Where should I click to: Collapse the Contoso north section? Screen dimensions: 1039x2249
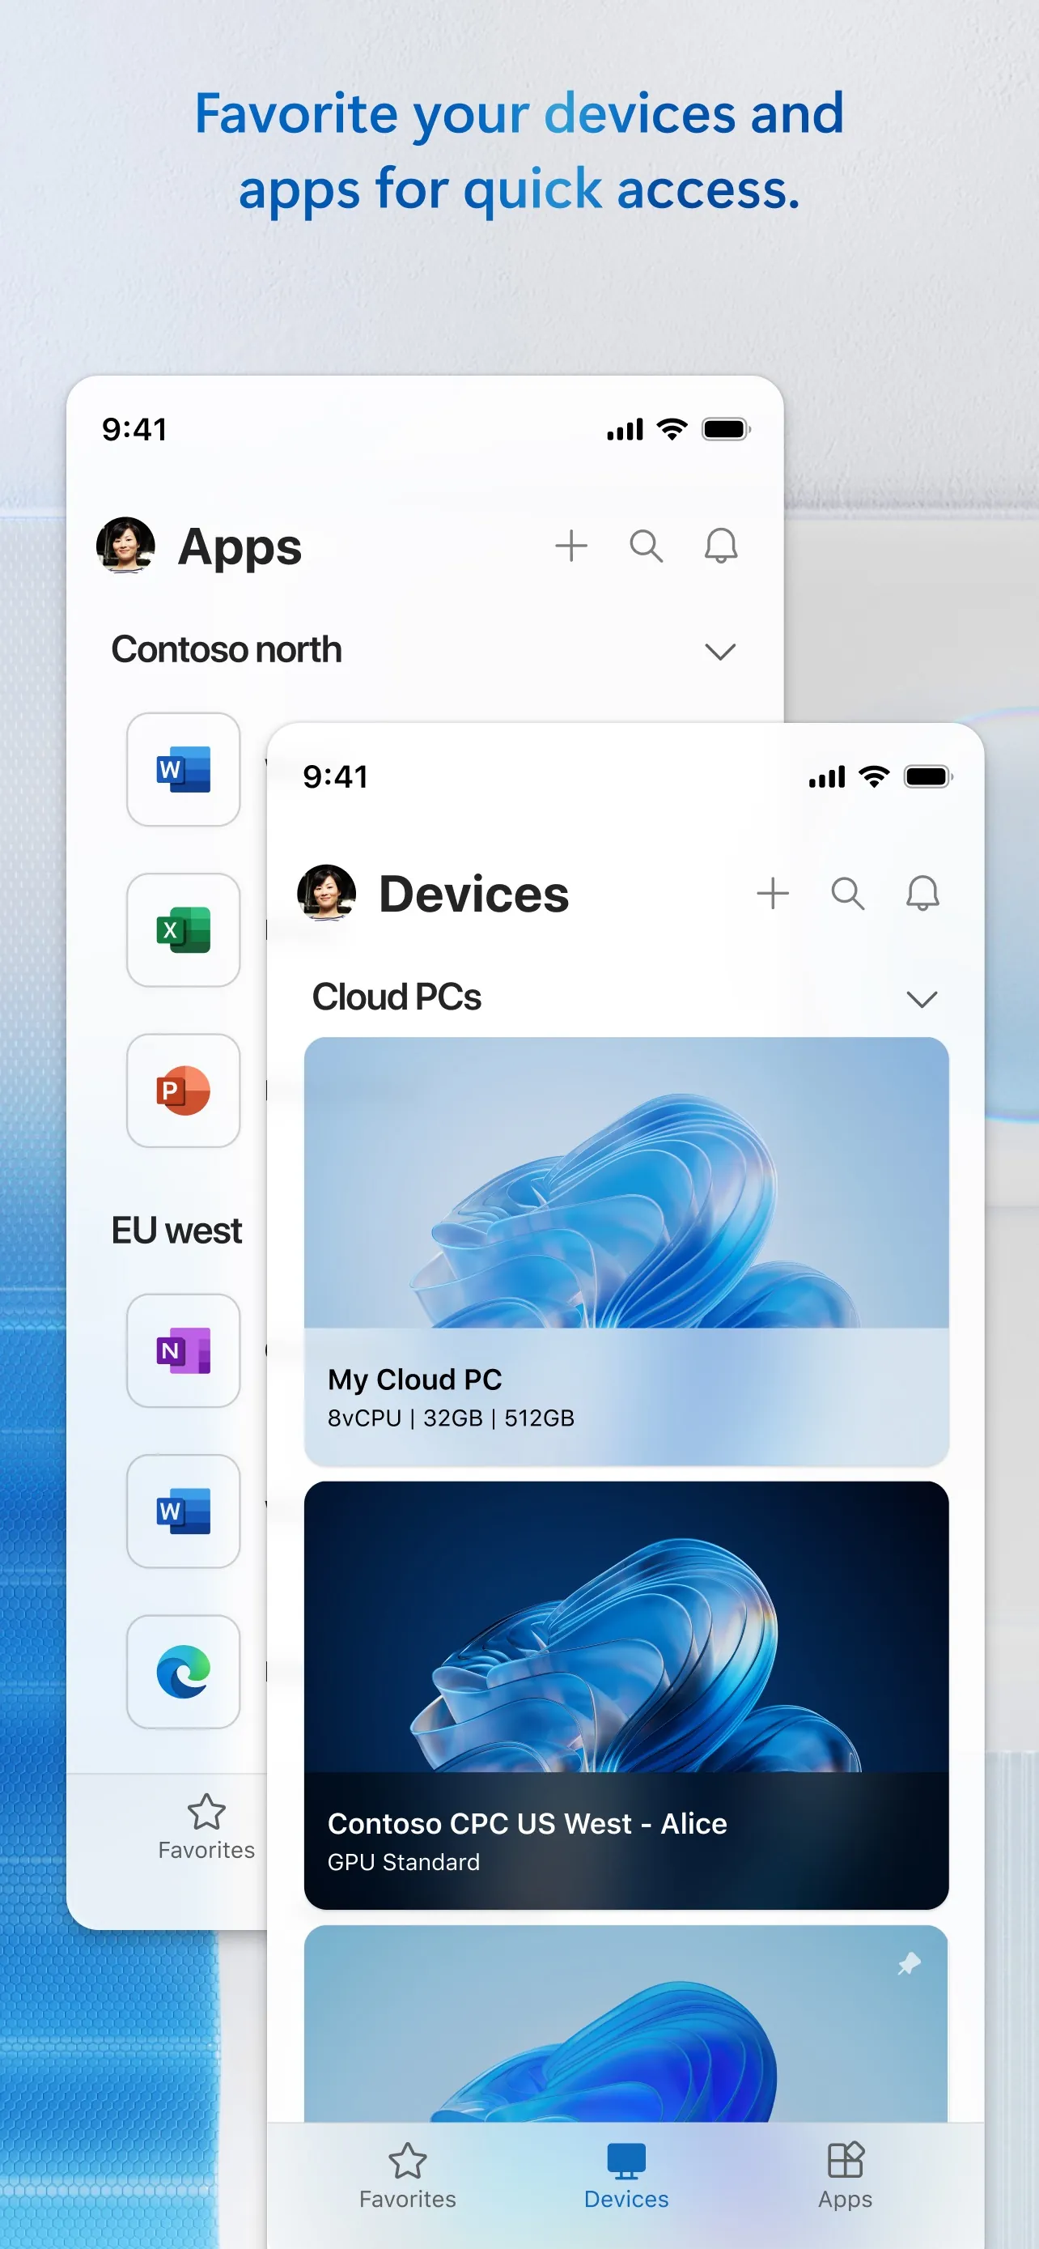(x=719, y=651)
